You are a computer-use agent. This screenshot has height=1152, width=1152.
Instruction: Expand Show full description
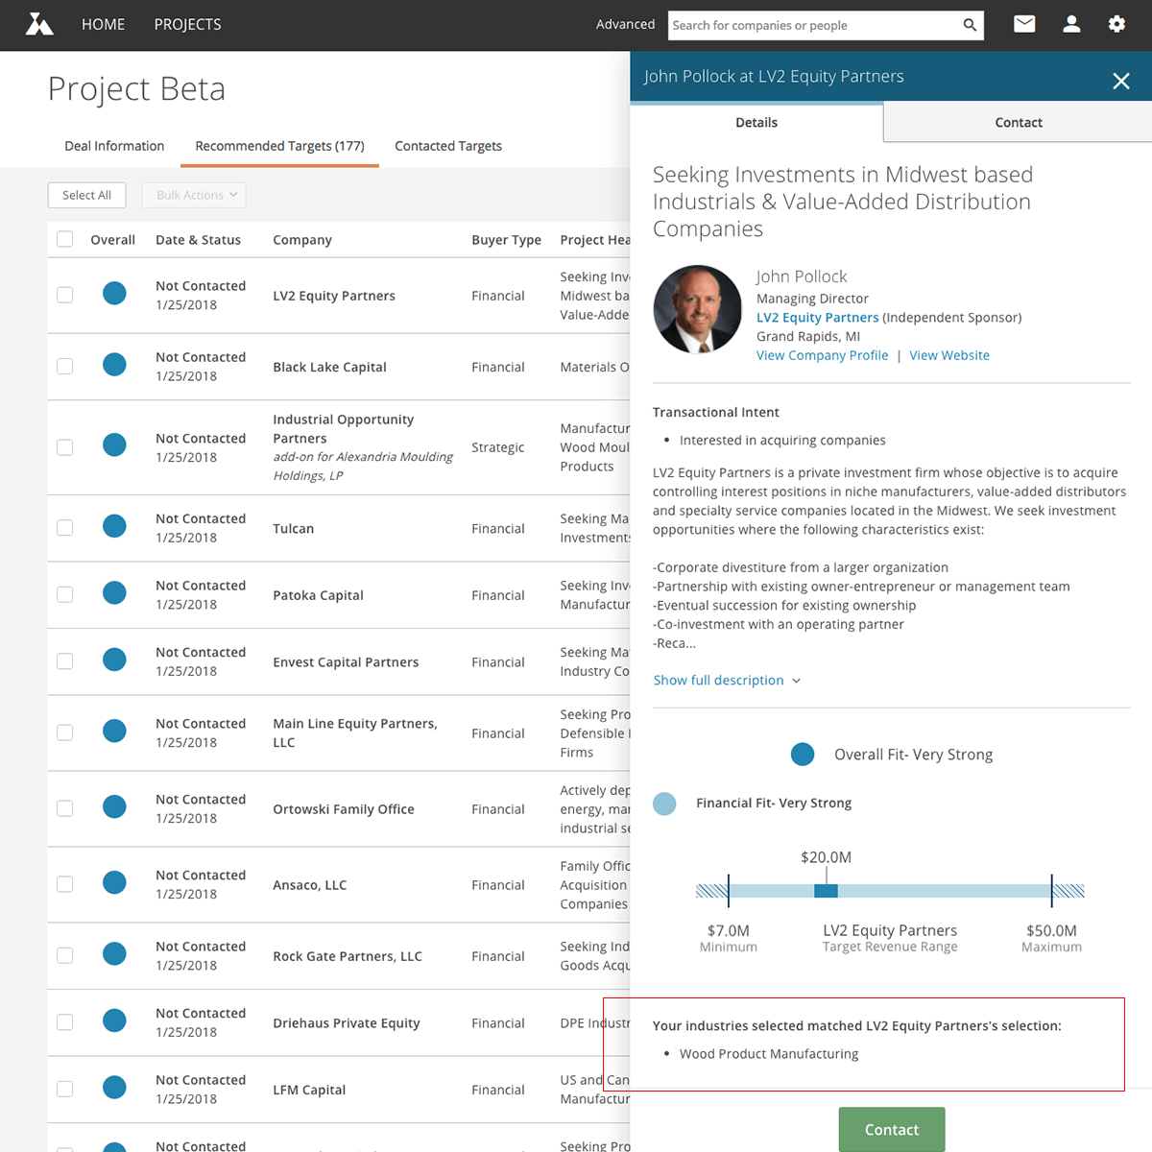(x=727, y=680)
